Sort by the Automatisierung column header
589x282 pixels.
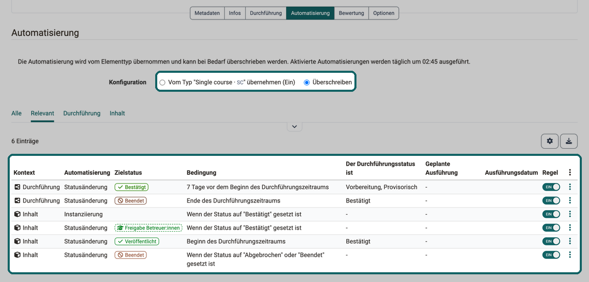tap(86, 173)
